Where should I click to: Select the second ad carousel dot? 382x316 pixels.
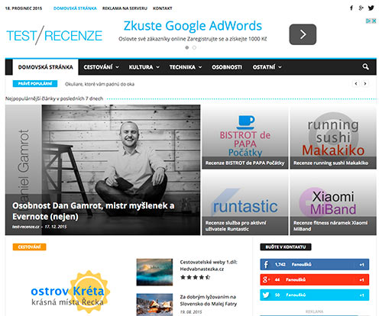(194, 47)
